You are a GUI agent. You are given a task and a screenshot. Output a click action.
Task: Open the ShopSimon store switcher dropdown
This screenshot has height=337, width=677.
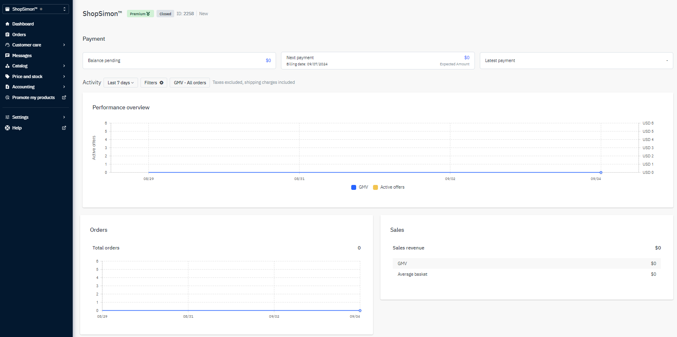[36, 9]
